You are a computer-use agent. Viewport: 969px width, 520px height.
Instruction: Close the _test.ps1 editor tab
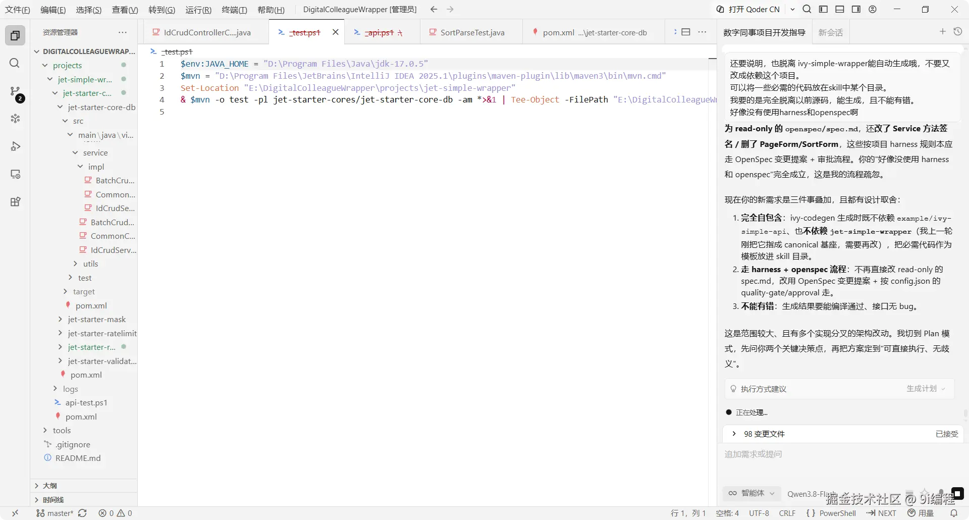[x=336, y=32]
